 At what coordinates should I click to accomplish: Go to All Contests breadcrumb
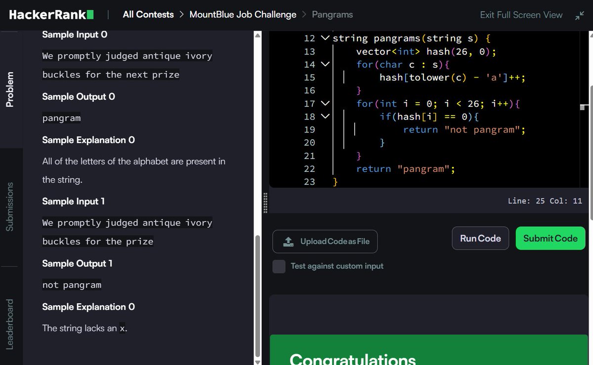pyautogui.click(x=148, y=15)
